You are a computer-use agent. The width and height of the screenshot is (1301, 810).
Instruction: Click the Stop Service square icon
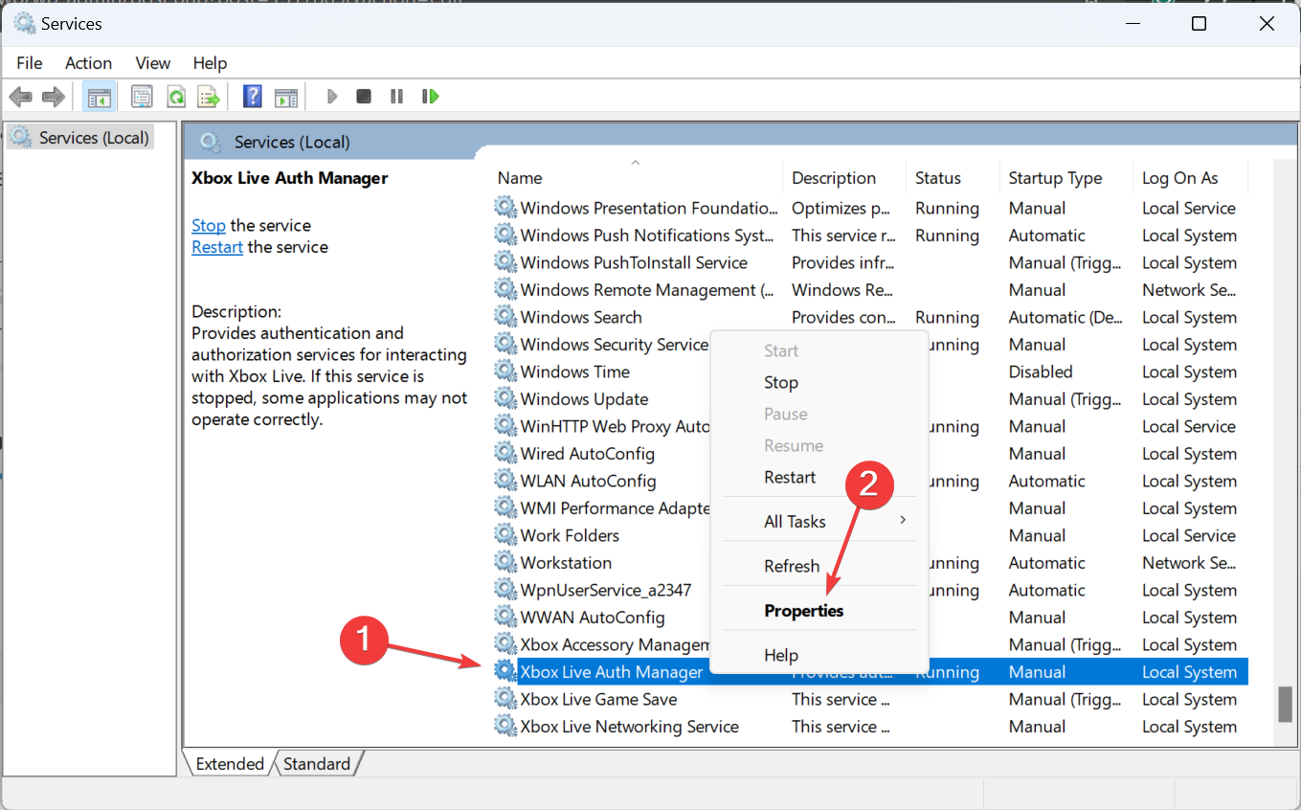[364, 97]
